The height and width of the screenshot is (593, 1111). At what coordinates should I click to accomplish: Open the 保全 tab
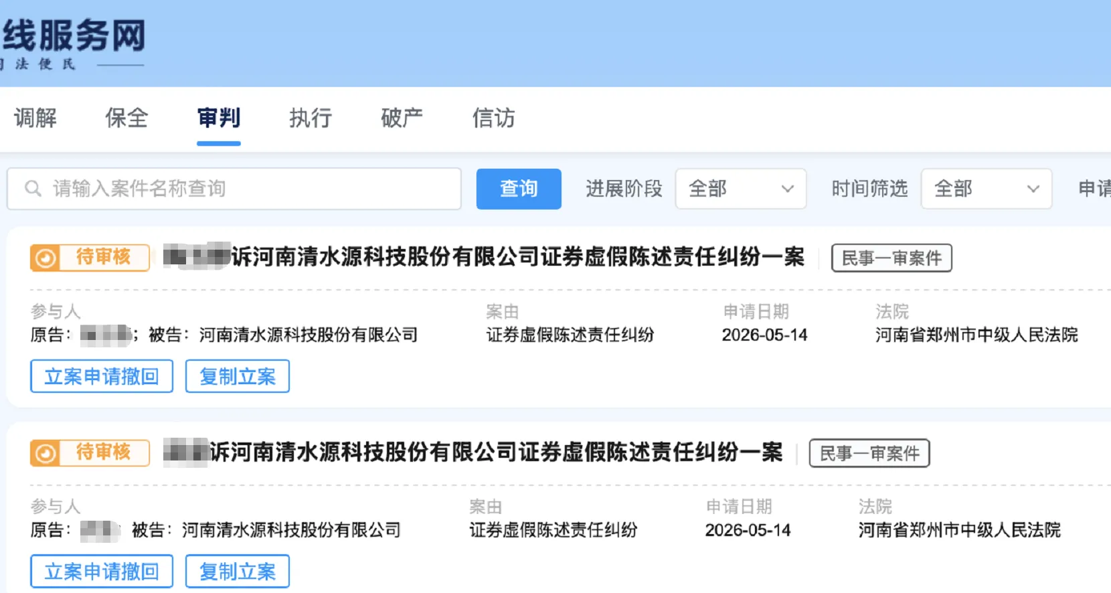(126, 118)
